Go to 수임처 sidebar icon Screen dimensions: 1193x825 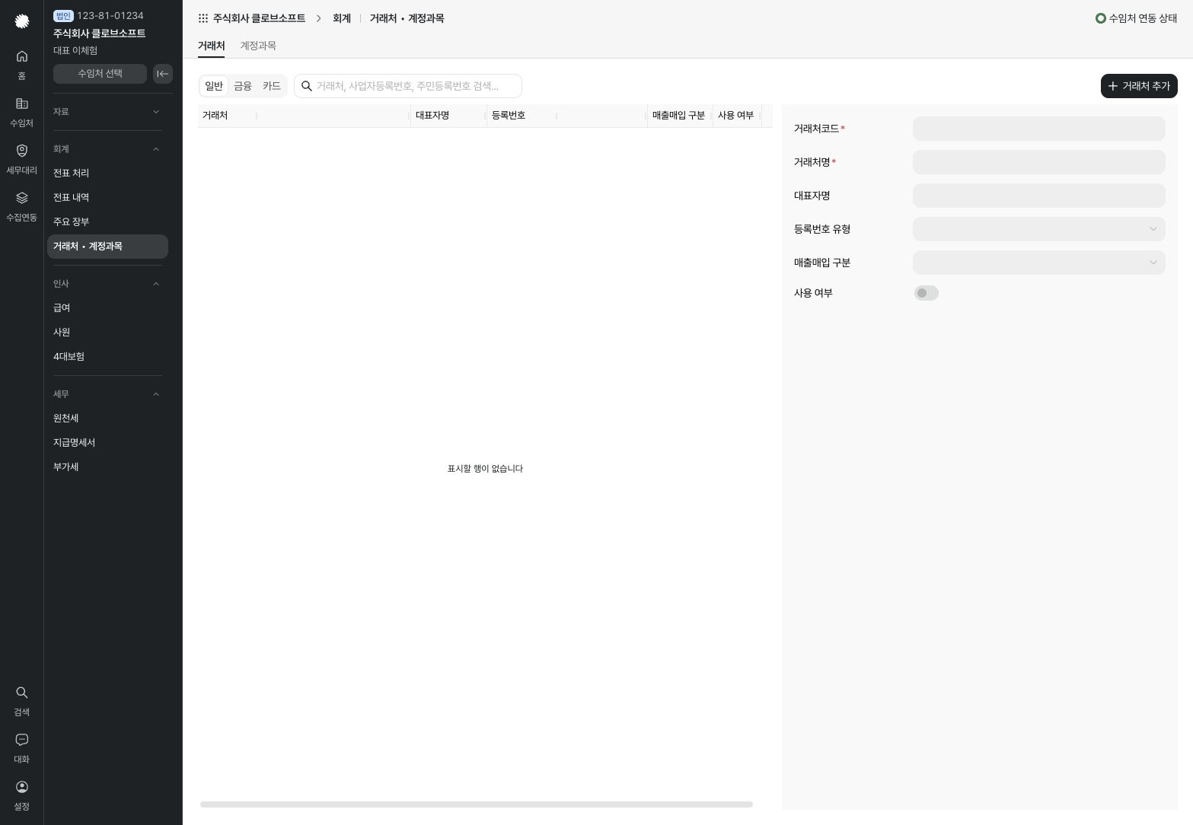(x=21, y=104)
